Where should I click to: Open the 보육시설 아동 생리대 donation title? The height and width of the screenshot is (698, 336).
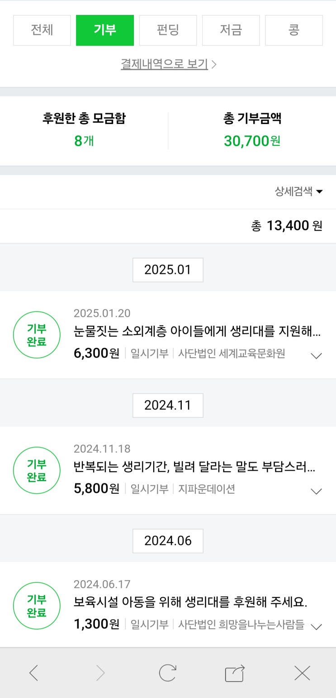[x=190, y=602]
